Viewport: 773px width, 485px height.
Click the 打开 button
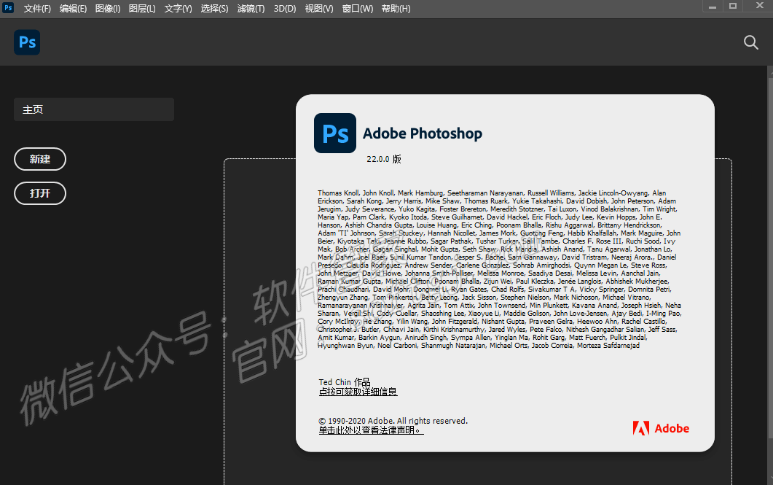click(40, 193)
